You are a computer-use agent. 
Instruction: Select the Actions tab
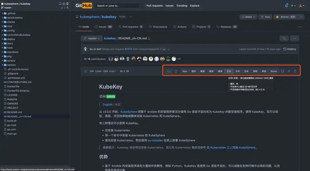click(x=180, y=27)
